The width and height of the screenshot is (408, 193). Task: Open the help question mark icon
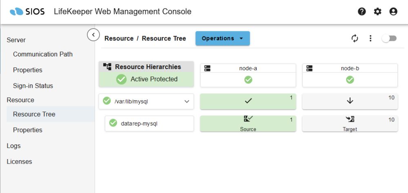(x=362, y=11)
